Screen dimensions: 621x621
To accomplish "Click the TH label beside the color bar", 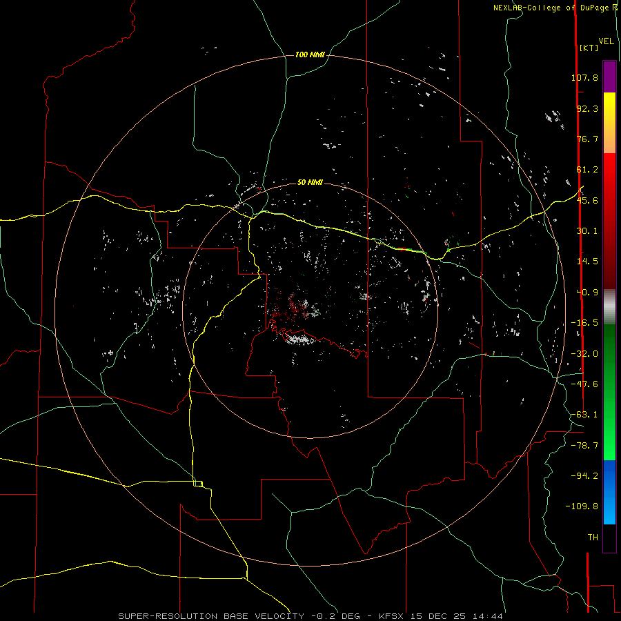I will (x=593, y=538).
